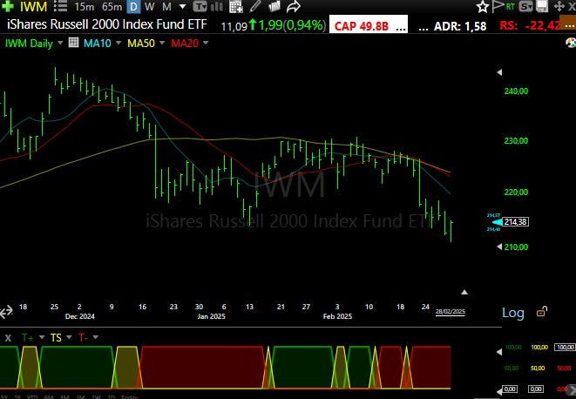Click the 214,38 current price marker
The width and height of the screenshot is (576, 399).
pyautogui.click(x=515, y=222)
